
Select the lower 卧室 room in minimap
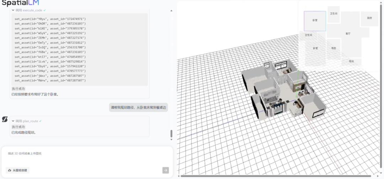click(315, 49)
